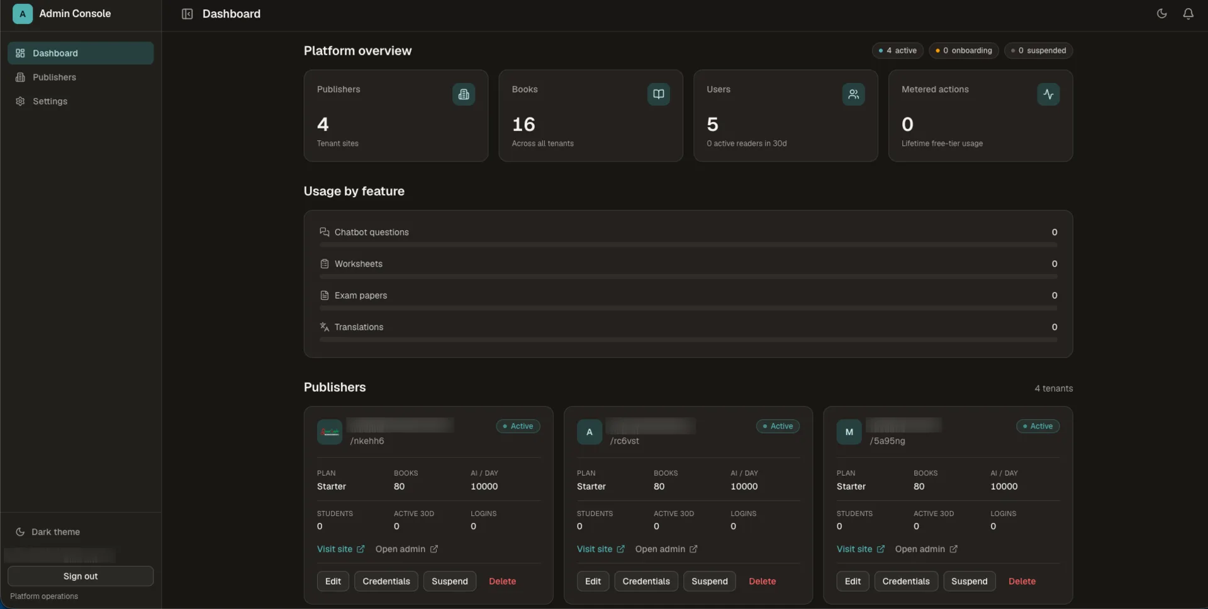The height and width of the screenshot is (609, 1208).
Task: Click the 'M' avatar for /5a95ng publisher
Action: [849, 432]
